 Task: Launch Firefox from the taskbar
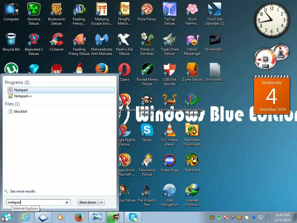click(79, 217)
